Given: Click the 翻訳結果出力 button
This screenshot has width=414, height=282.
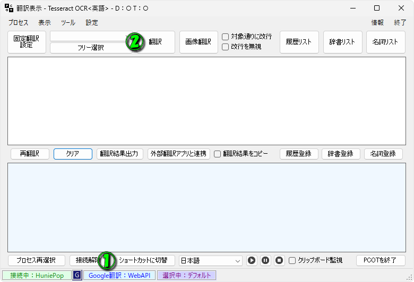Looking at the screenshot, I should coord(119,154).
